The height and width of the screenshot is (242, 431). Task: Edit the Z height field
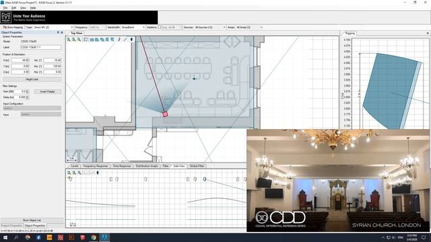coord(20,72)
